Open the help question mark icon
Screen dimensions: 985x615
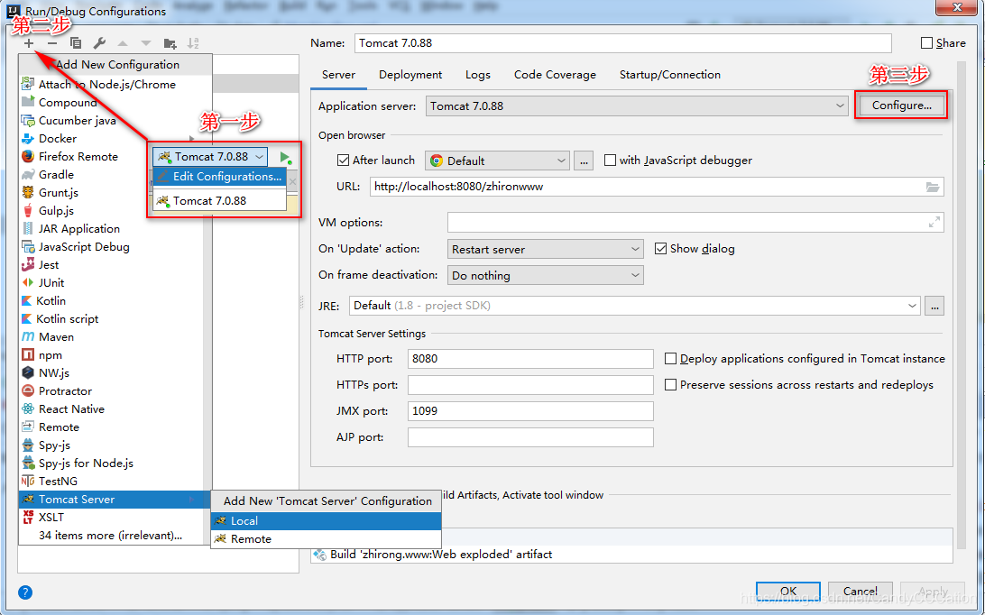(x=25, y=592)
